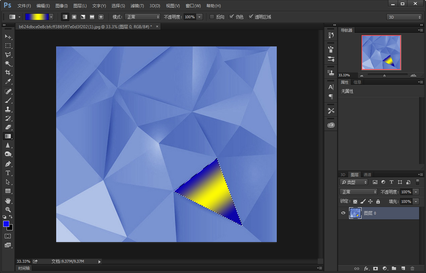This screenshot has width=426, height=273.
Task: Select the Gradient tool in toolbox
Action: pyautogui.click(x=8, y=136)
